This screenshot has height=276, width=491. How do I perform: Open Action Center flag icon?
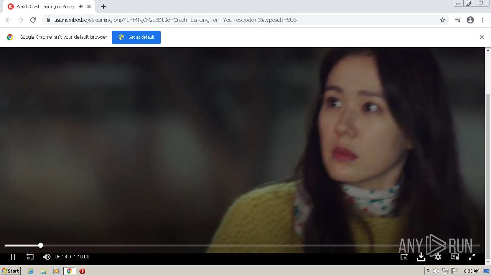coord(455,271)
